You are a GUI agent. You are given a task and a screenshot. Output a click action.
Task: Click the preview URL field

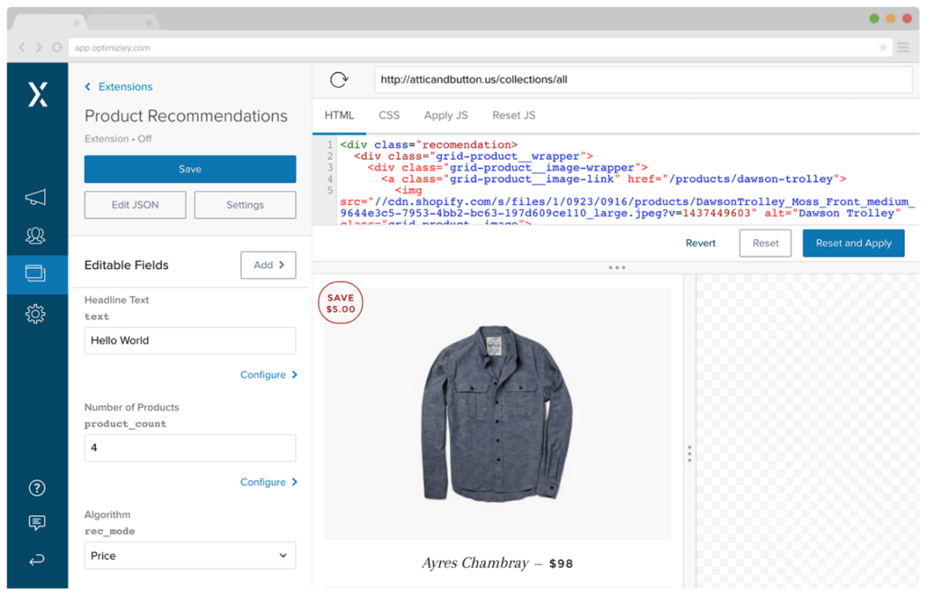[x=643, y=79]
